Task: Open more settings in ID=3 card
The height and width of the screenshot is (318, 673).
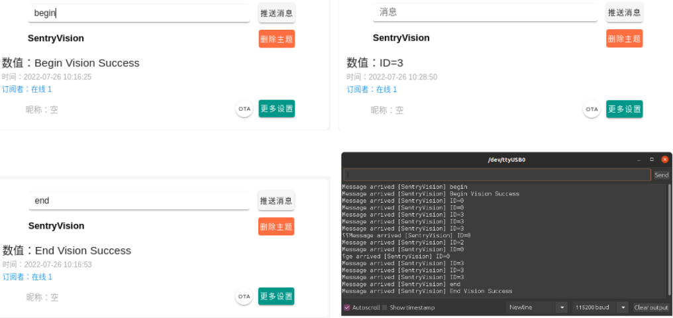Action: tap(624, 109)
